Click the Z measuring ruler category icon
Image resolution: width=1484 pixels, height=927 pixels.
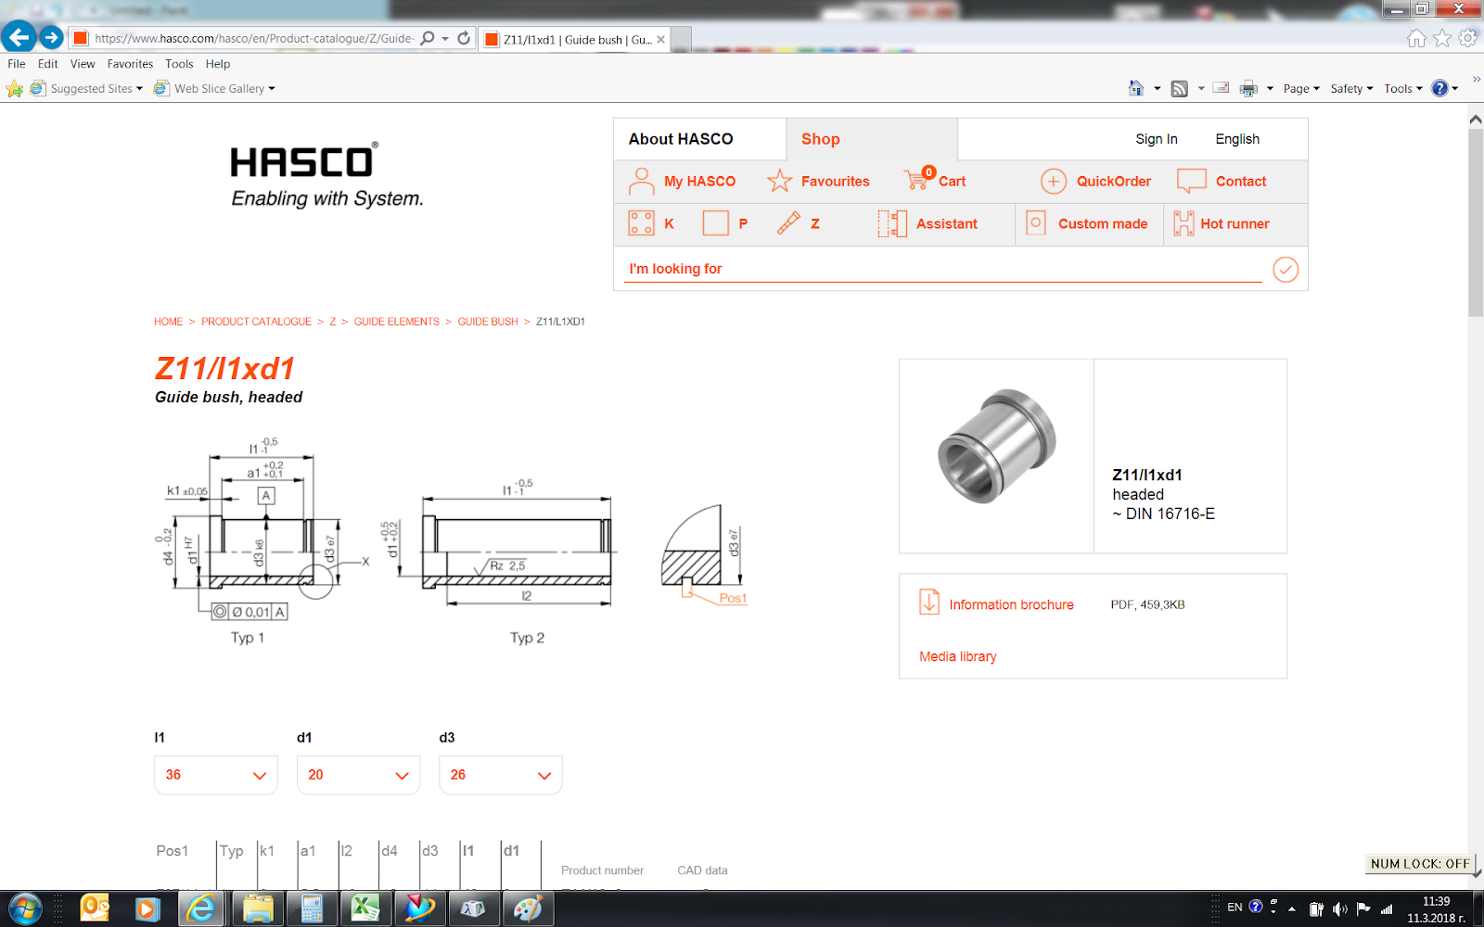click(789, 223)
